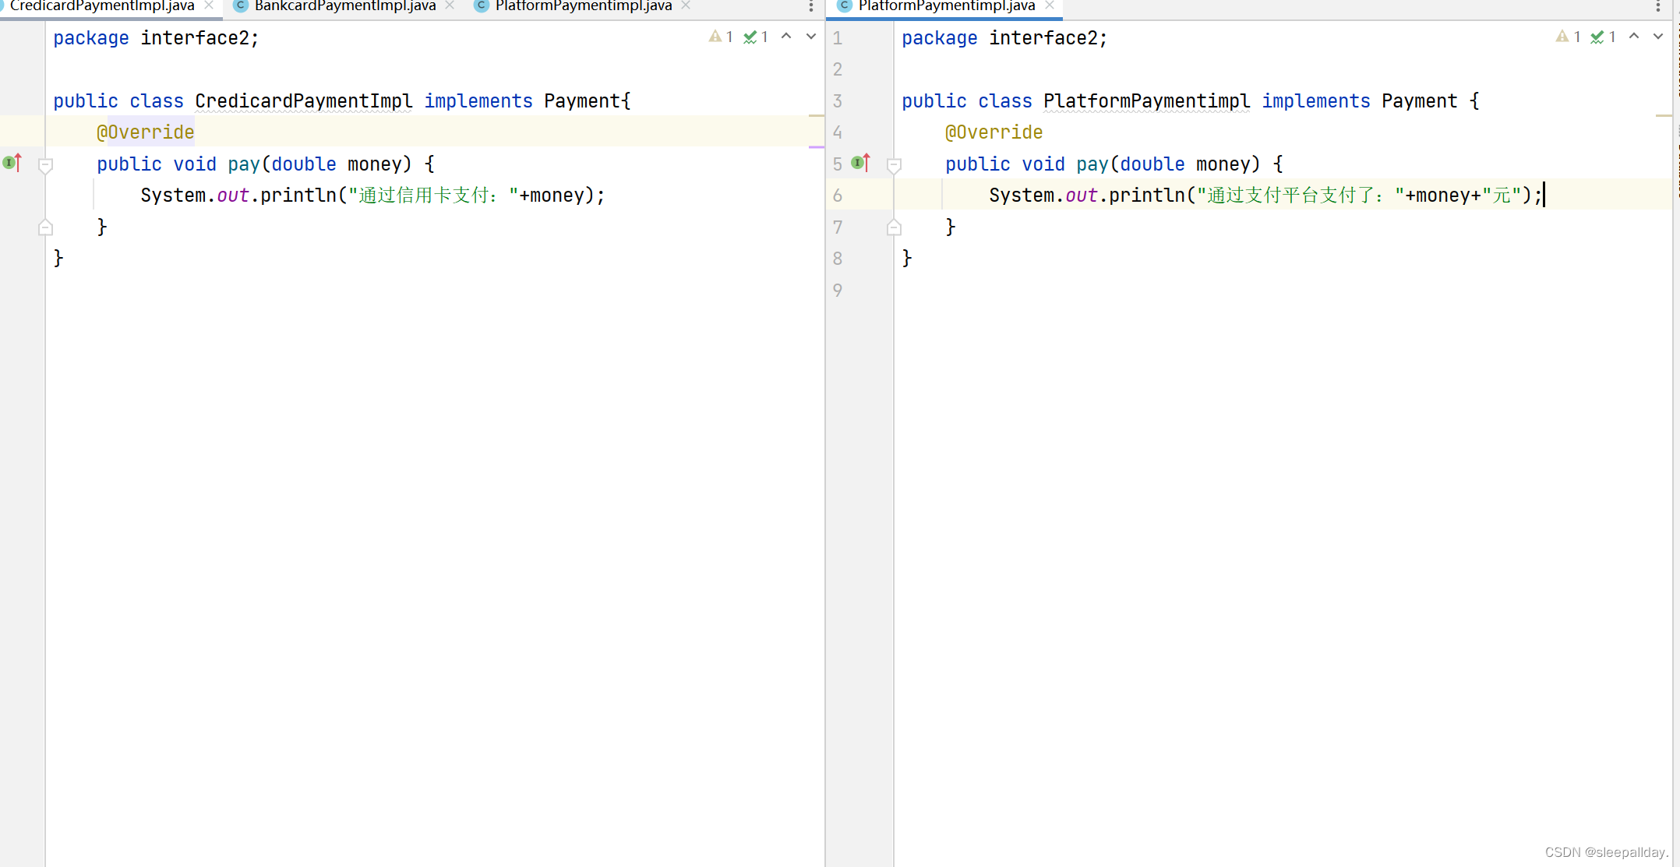The height and width of the screenshot is (867, 1680).
Task: Click the warning indicator in the left editor
Action: pos(720,37)
